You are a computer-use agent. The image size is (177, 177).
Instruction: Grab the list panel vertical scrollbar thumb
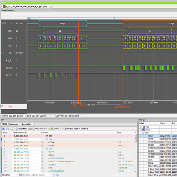(x=135, y=138)
